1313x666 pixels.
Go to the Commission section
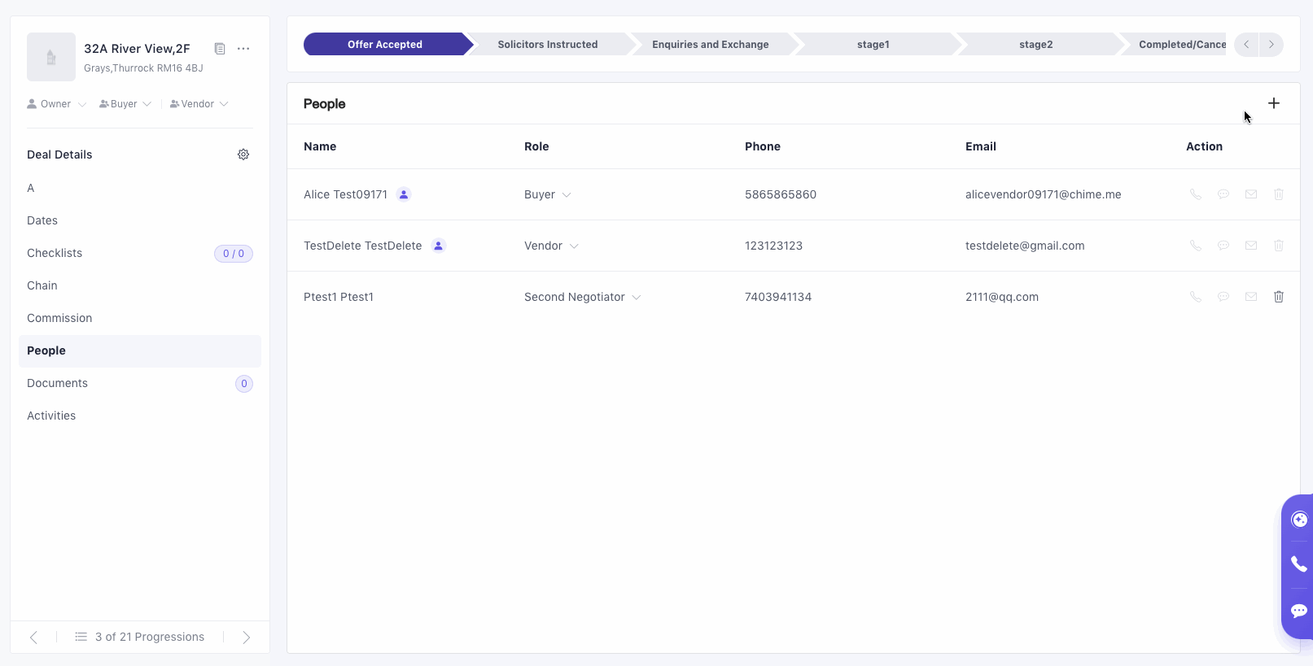pyautogui.click(x=59, y=318)
